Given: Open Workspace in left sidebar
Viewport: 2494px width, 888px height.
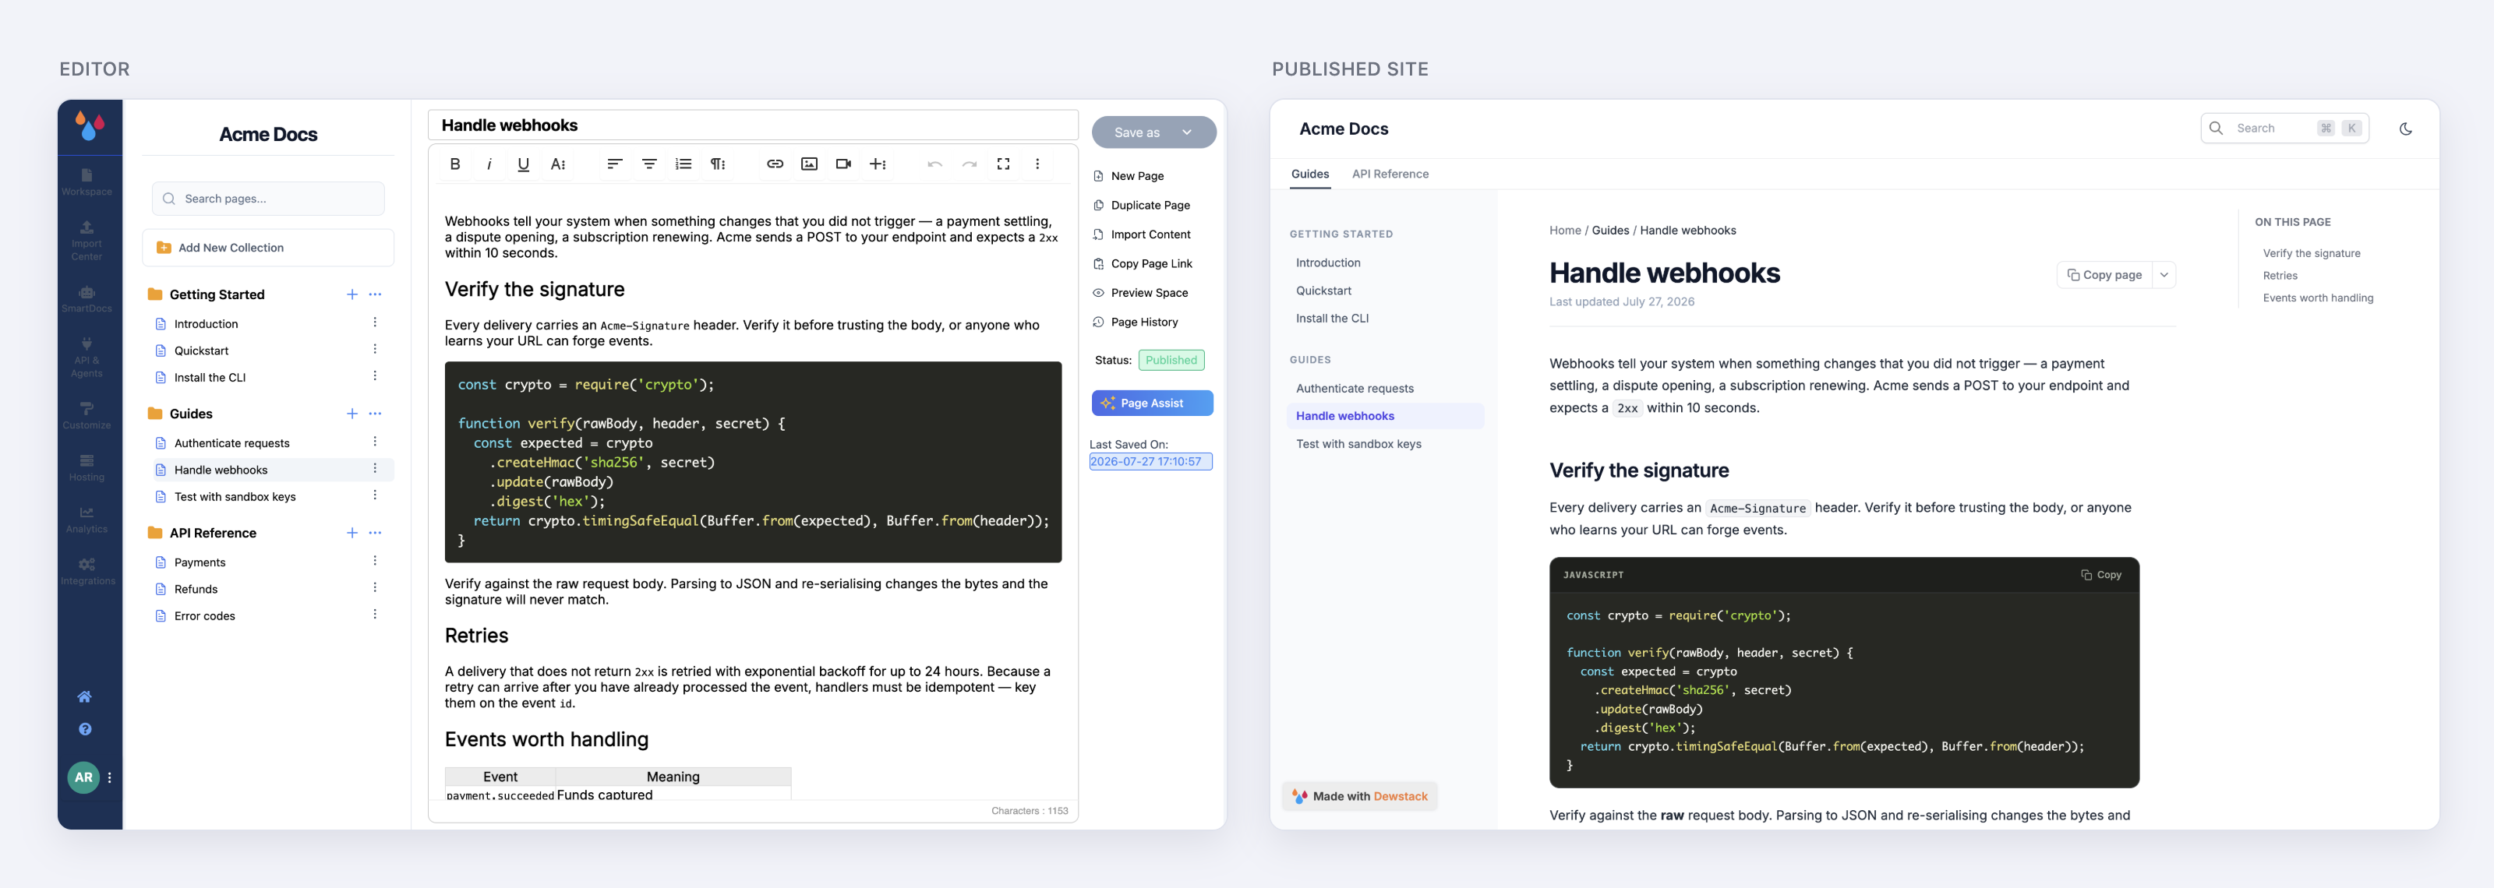Looking at the screenshot, I should click(87, 181).
